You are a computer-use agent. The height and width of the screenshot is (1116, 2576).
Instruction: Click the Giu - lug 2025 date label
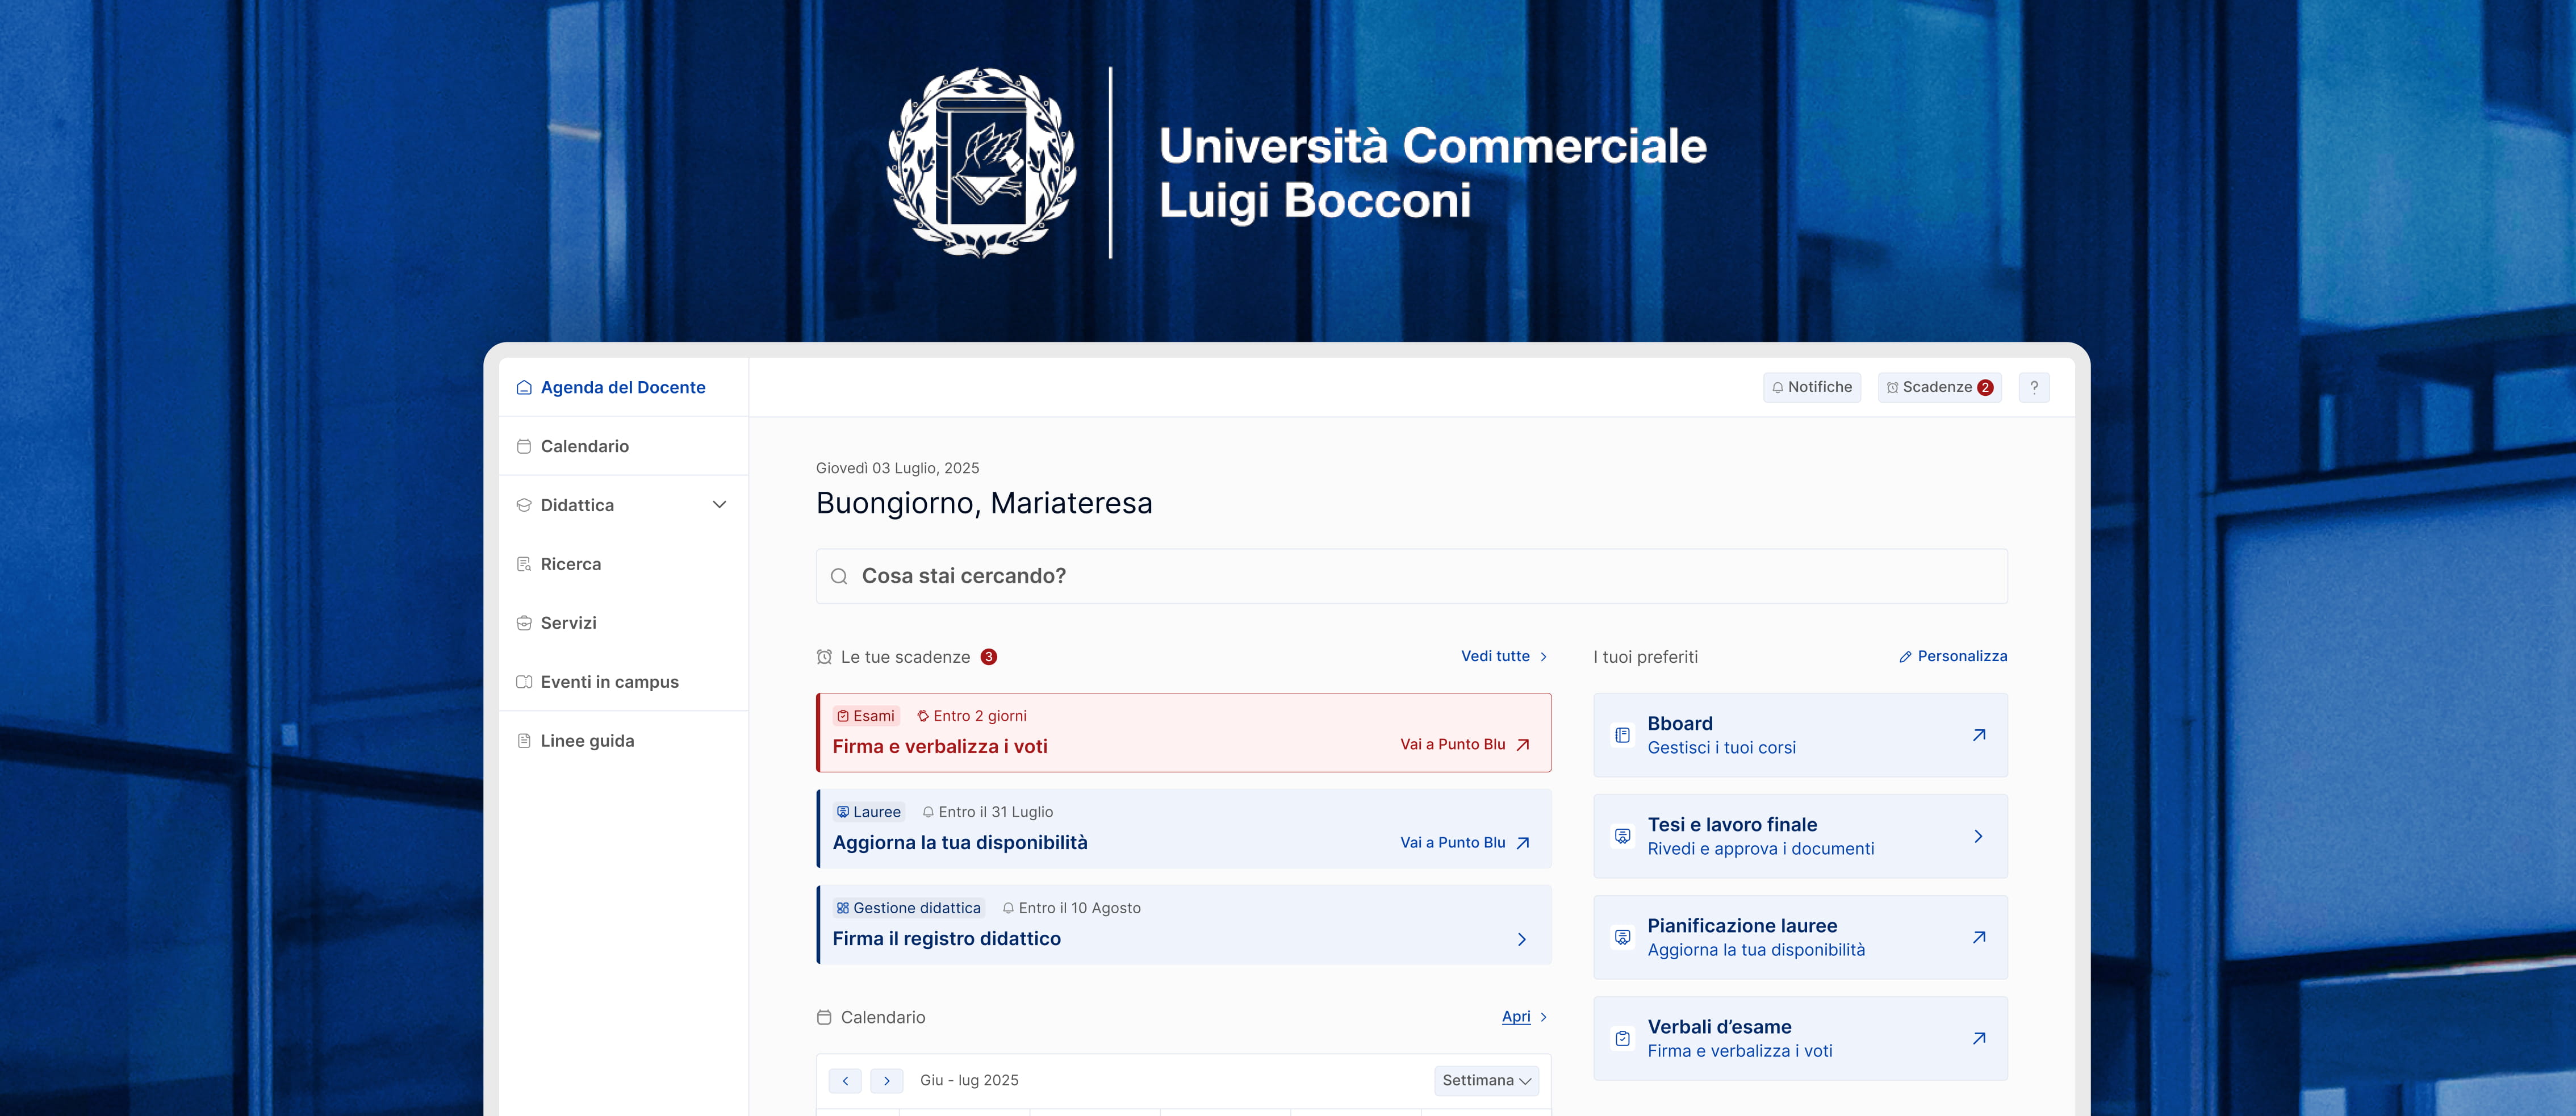(x=969, y=1080)
